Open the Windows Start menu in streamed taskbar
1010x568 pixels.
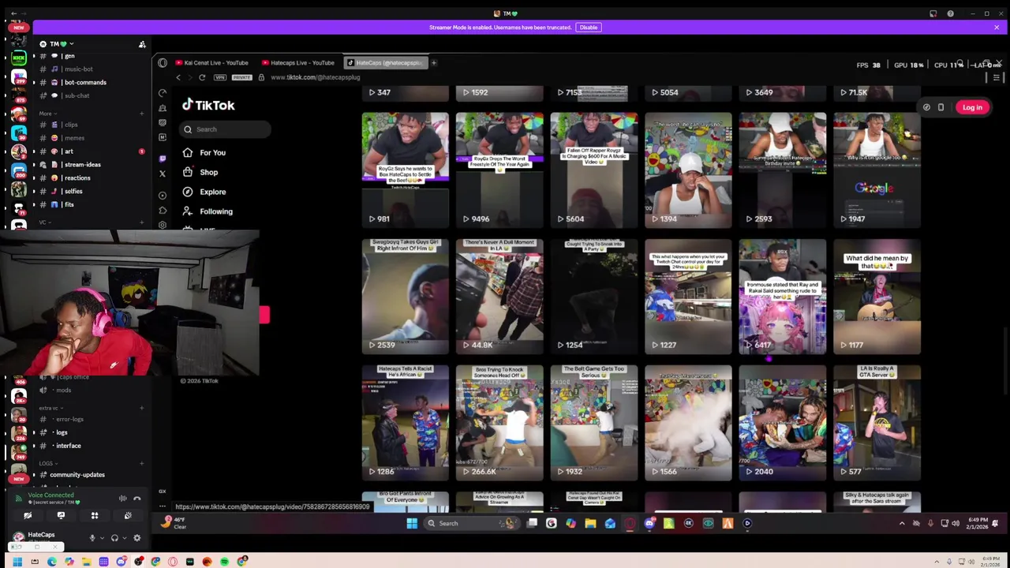tap(411, 523)
